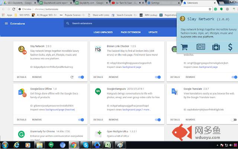
Task: Enable the Google Translate toggle
Action: tap(234, 120)
